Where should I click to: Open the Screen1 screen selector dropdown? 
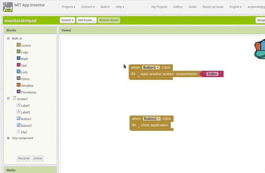[67, 20]
